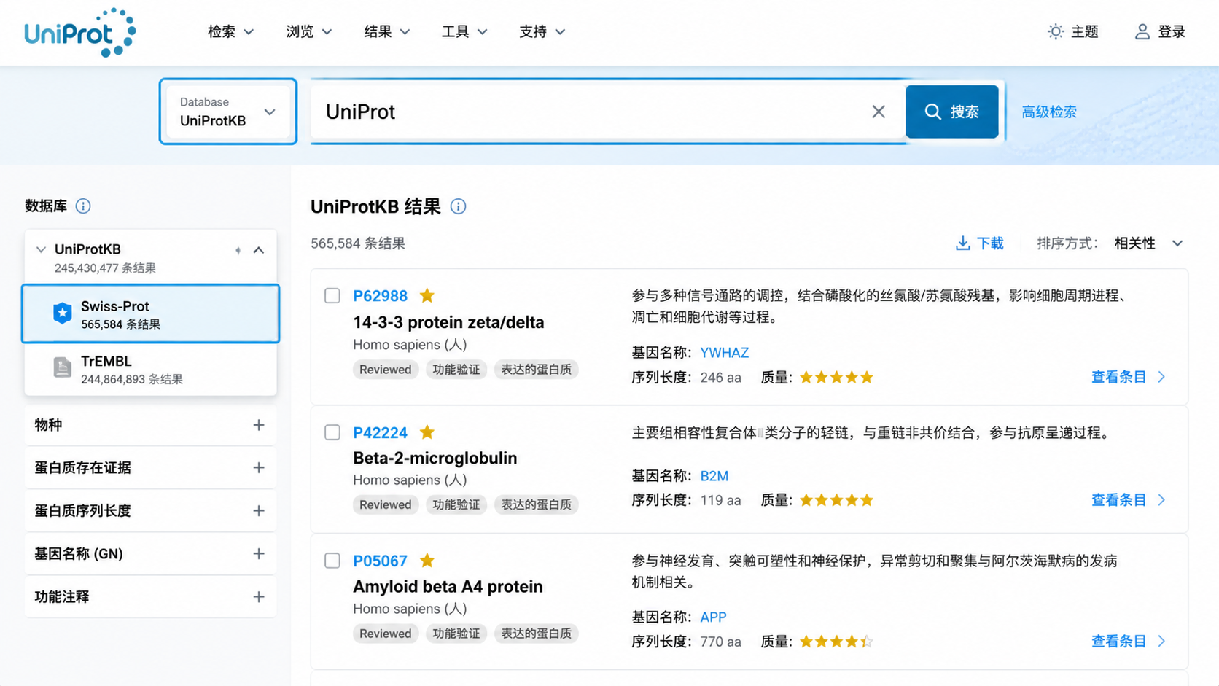1219x686 pixels.
Task: Click quality stars rating for P62988
Action: pyautogui.click(x=836, y=377)
